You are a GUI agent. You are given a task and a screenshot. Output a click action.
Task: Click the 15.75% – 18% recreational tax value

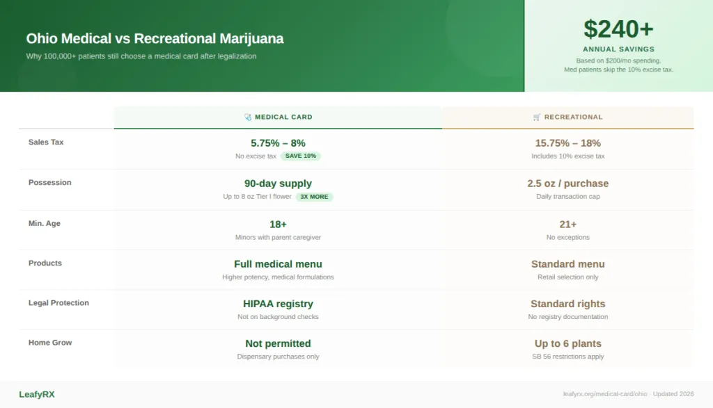click(568, 143)
